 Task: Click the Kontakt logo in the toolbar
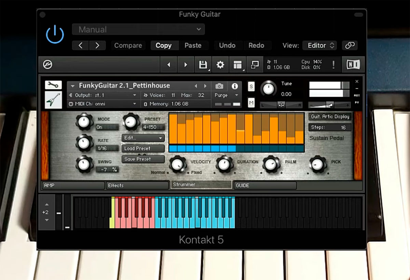pos(47,65)
